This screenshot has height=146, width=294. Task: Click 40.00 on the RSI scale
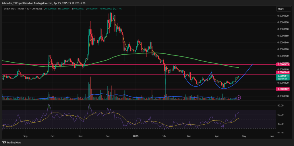point(280,124)
